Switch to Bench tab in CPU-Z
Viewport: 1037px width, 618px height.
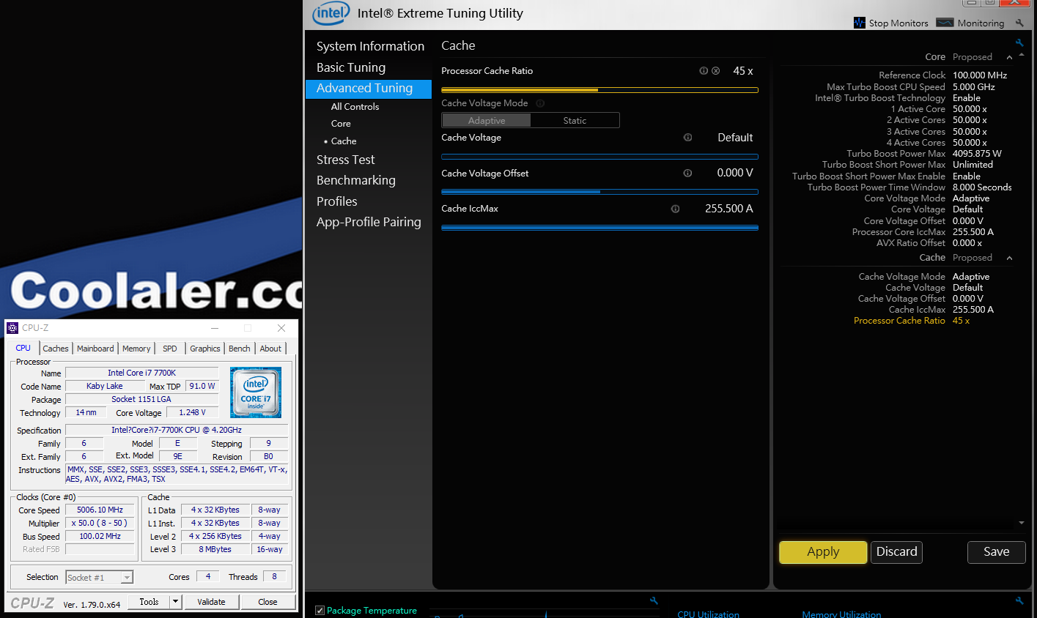240,349
